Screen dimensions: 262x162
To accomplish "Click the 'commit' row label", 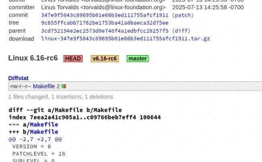I will point(19,15).
